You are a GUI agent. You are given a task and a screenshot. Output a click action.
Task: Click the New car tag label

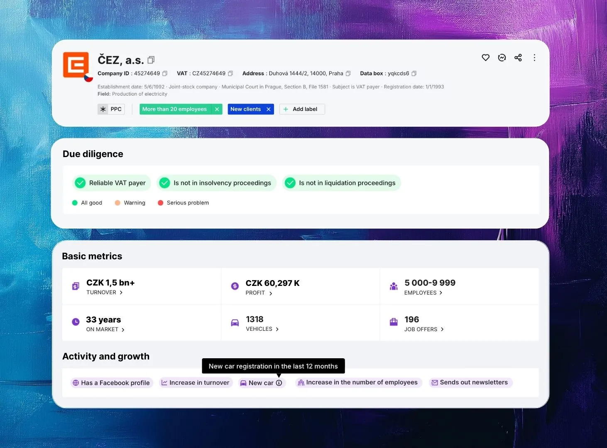pos(261,383)
